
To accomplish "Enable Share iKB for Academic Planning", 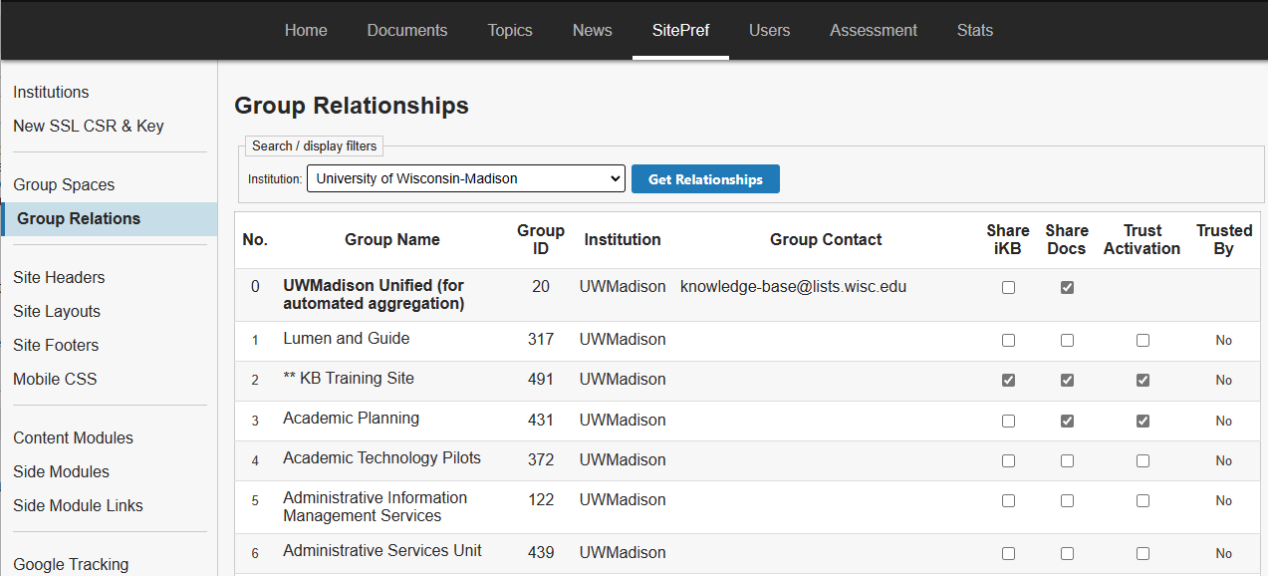I will click(1008, 422).
